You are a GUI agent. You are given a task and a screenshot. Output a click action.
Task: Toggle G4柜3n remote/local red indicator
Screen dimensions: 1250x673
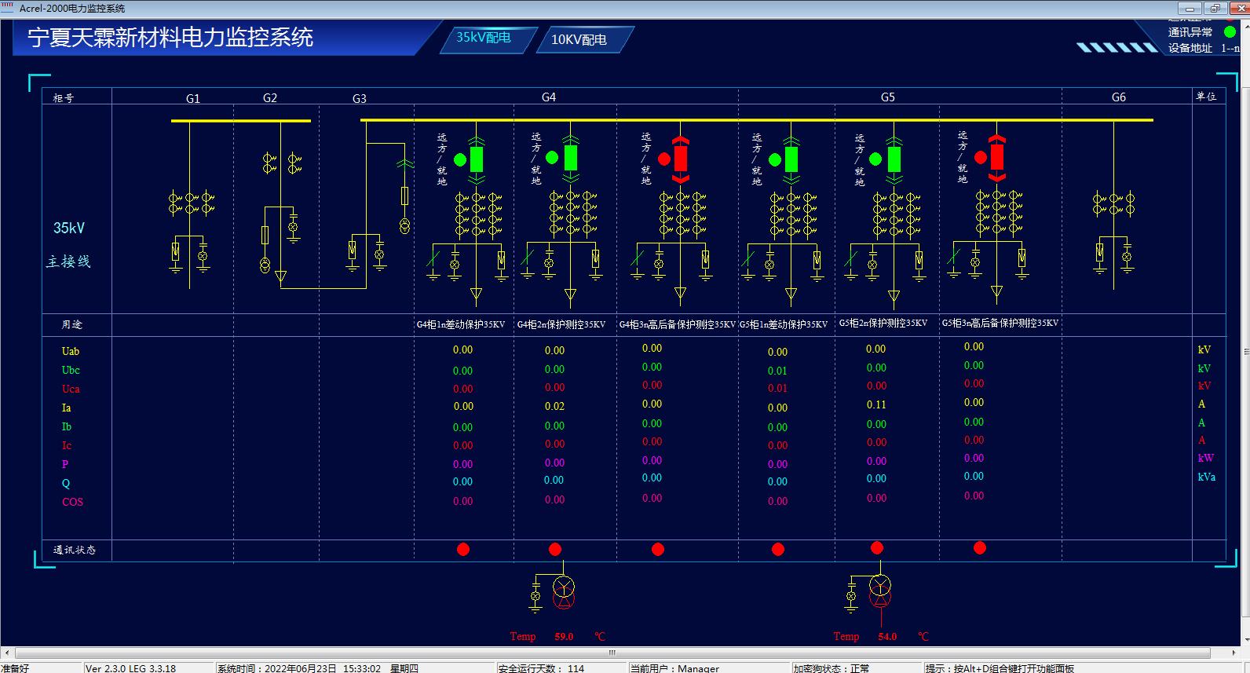coord(664,159)
